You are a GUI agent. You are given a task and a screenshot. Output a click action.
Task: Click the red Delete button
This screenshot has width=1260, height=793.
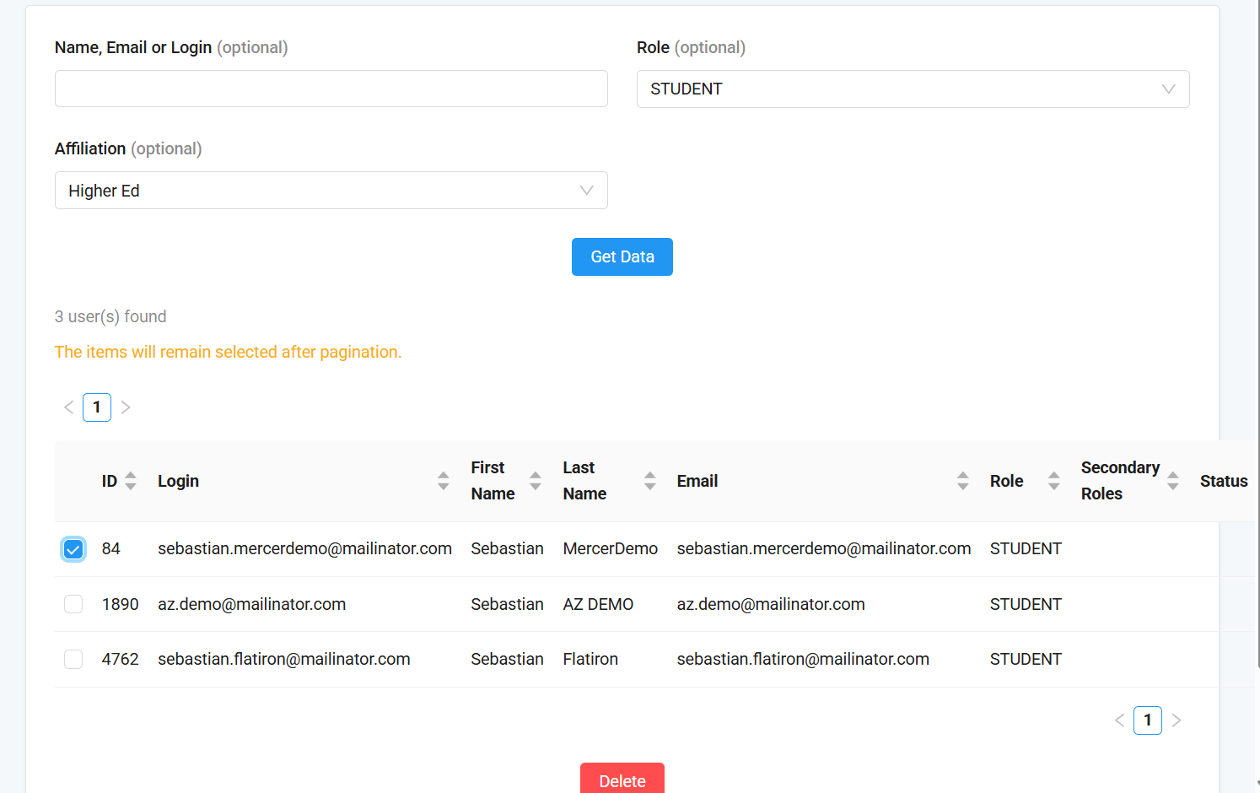click(622, 780)
